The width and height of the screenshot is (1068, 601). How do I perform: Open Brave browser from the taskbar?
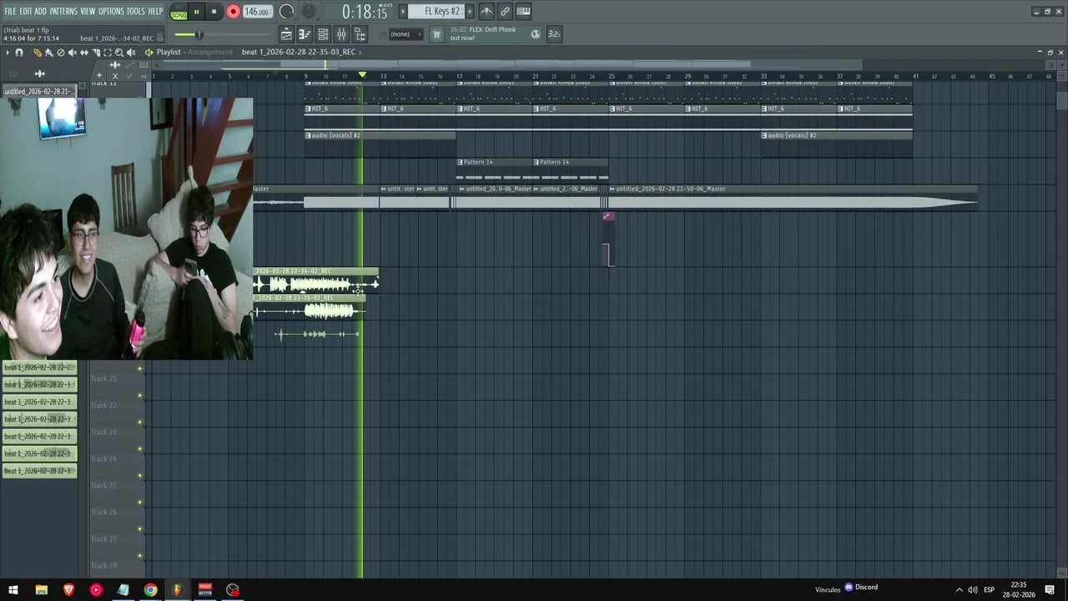pyautogui.click(x=68, y=590)
